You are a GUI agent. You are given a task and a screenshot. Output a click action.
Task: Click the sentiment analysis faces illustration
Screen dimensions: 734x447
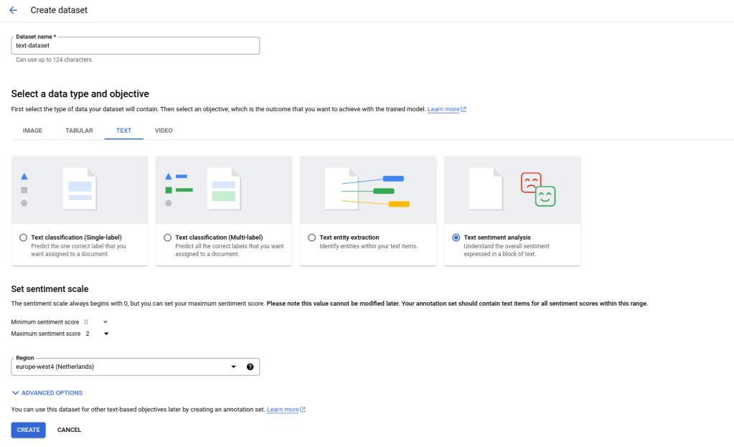coord(537,189)
